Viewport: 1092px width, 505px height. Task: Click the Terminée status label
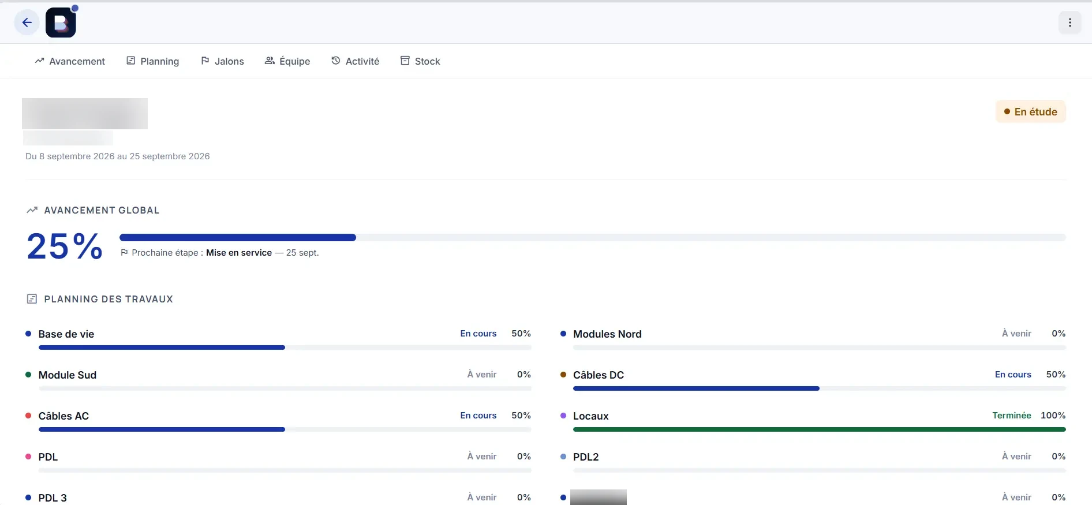[x=1011, y=416]
